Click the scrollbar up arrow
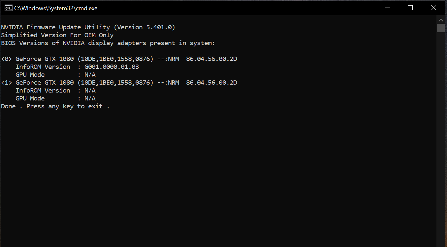This screenshot has width=447, height=247. click(x=441, y=19)
